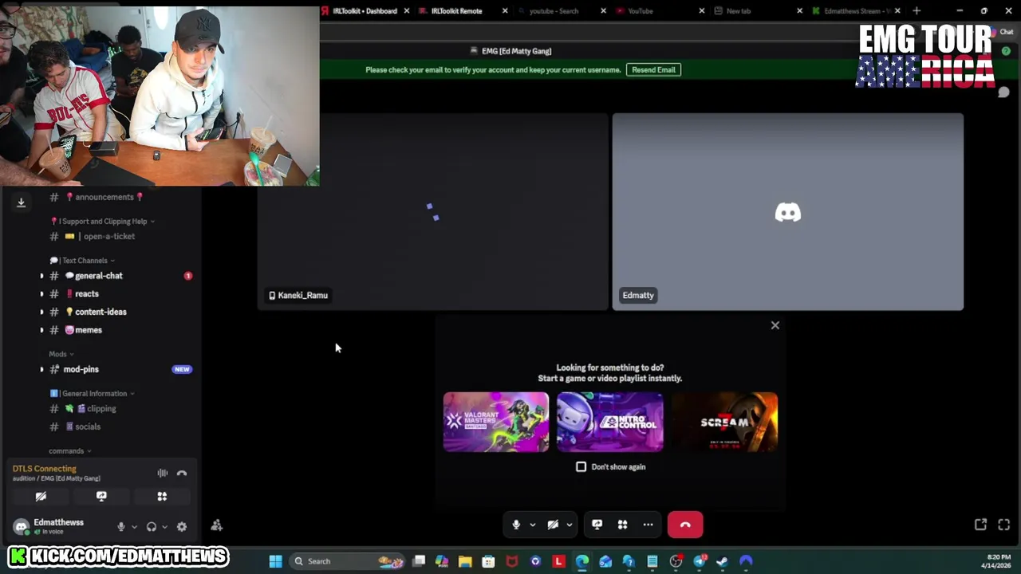Open Steam from taskbar

click(722, 561)
